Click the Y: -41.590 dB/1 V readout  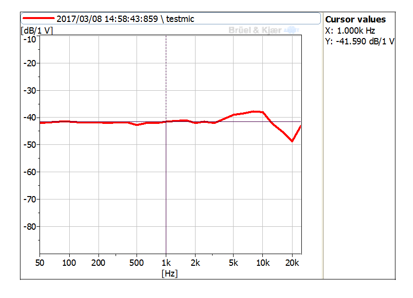pos(360,41)
